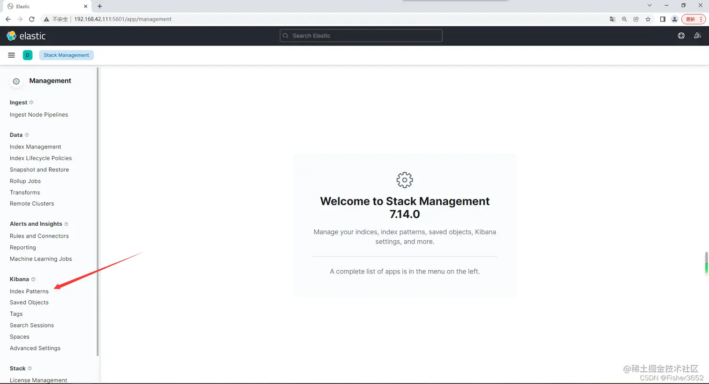This screenshot has height=384, width=709.
Task: Focus the Search Elastic field
Action: tap(361, 36)
